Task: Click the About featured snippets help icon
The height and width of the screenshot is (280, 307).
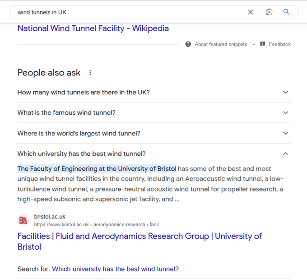Action: tap(188, 44)
